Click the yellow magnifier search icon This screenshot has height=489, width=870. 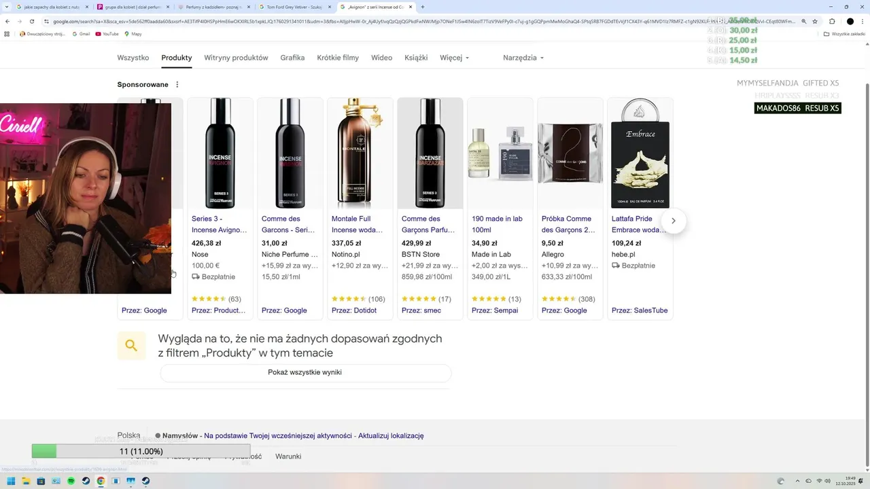click(131, 346)
